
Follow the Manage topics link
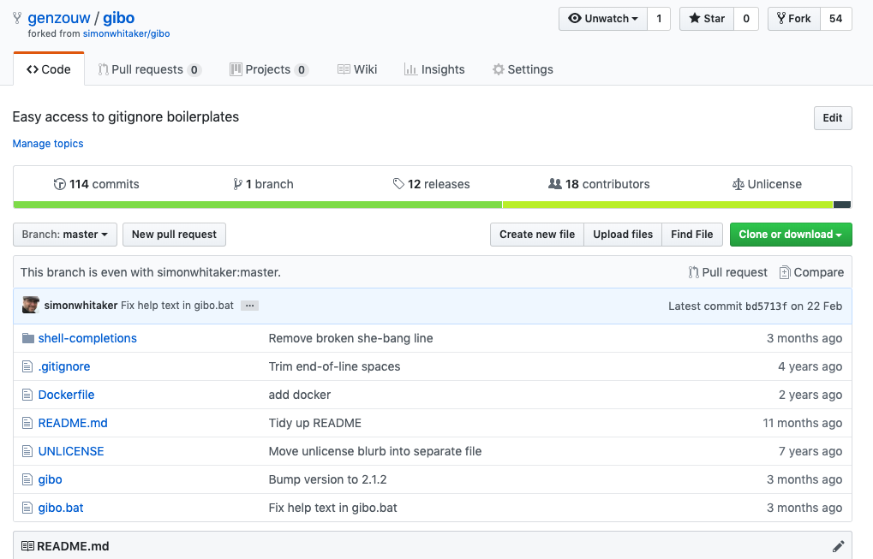(x=48, y=144)
